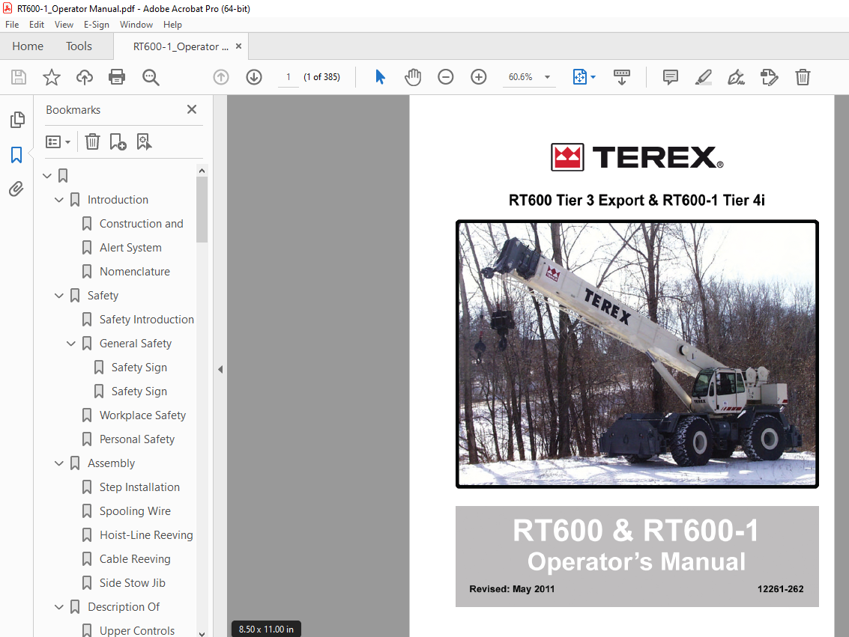The image size is (849, 637).
Task: Print the document
Action: point(117,77)
